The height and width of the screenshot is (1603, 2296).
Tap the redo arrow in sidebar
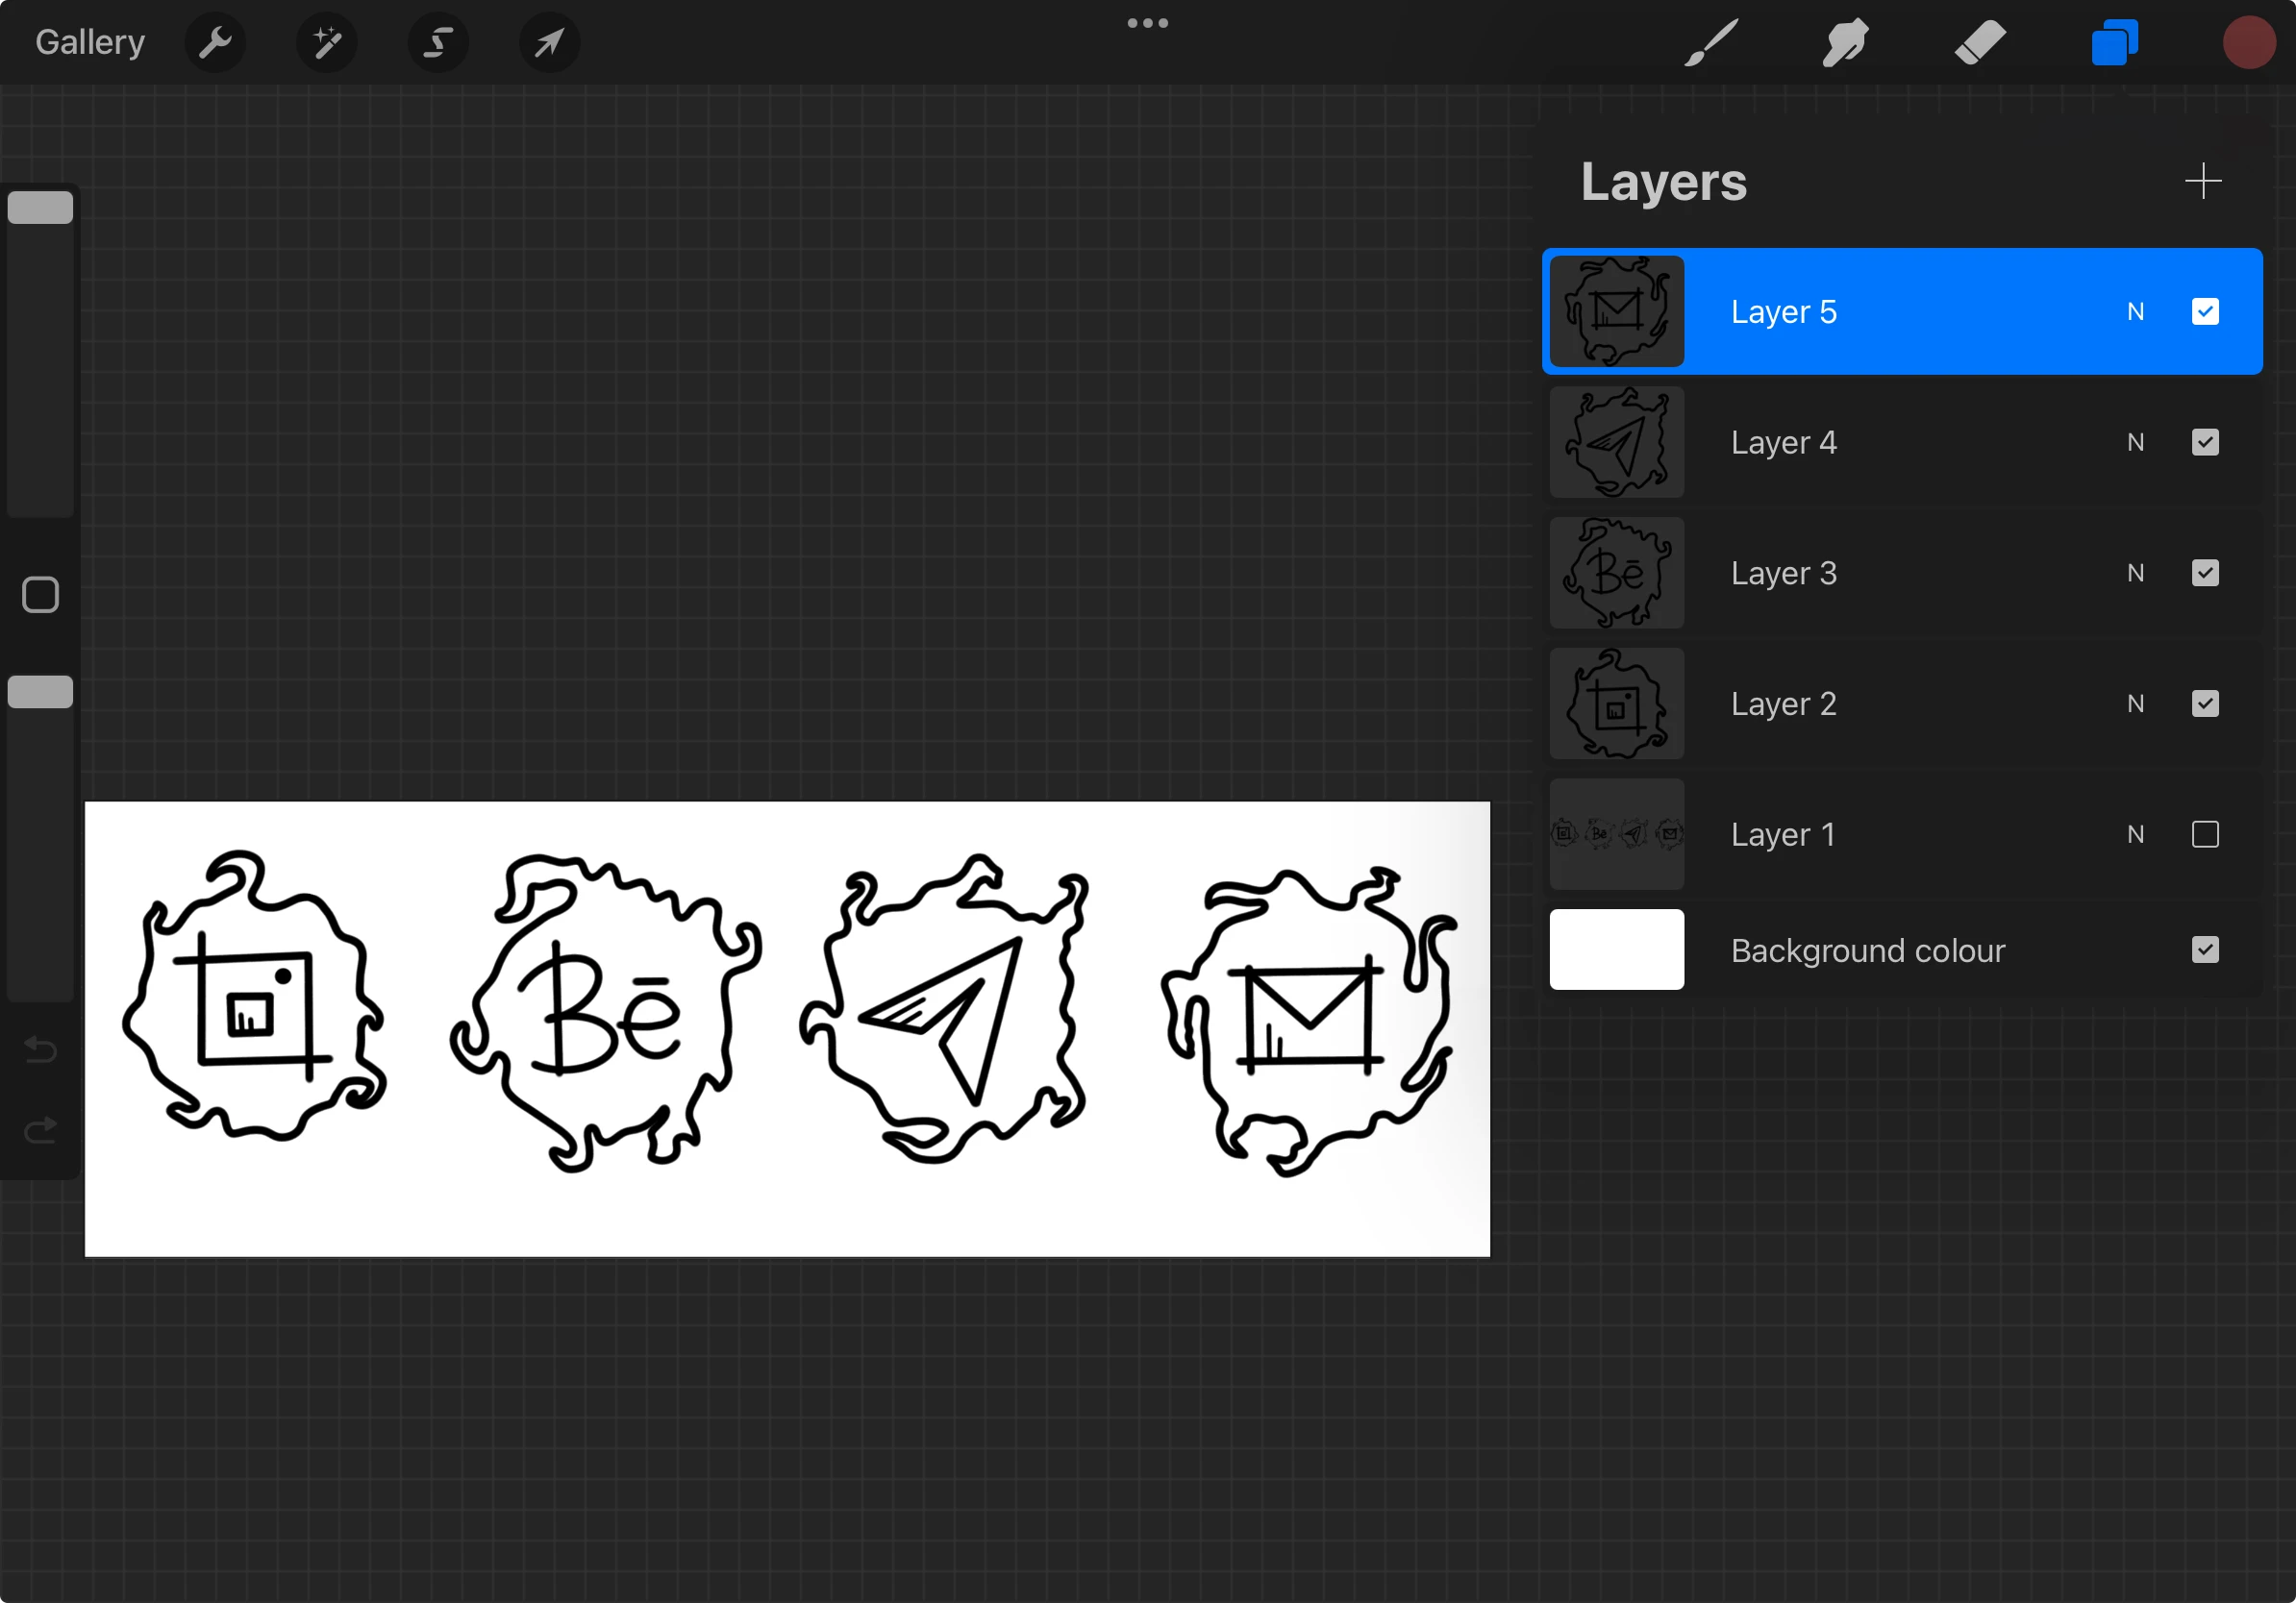point(40,1130)
